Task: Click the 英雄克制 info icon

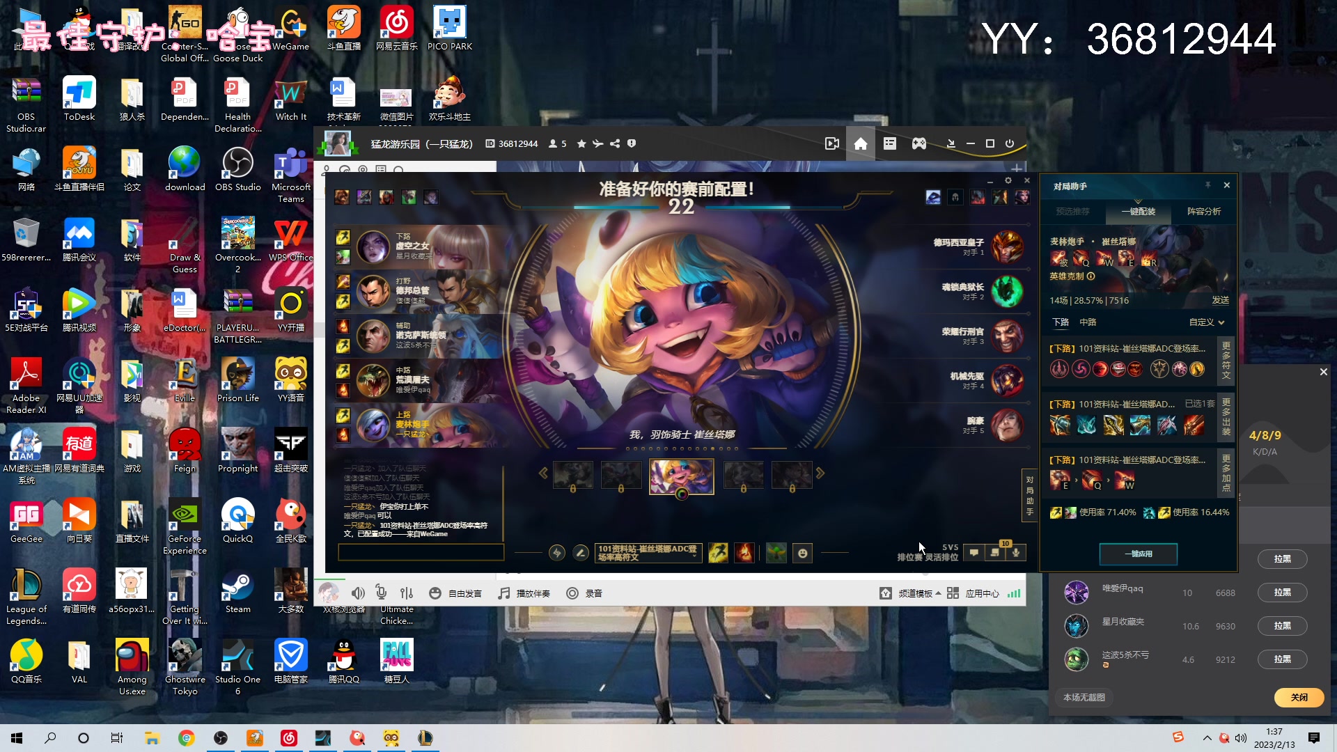Action: (1091, 276)
